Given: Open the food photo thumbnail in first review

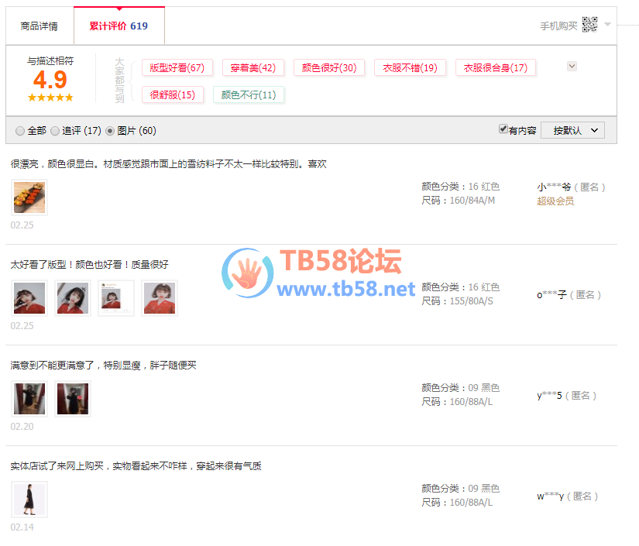Looking at the screenshot, I should pyautogui.click(x=29, y=197).
